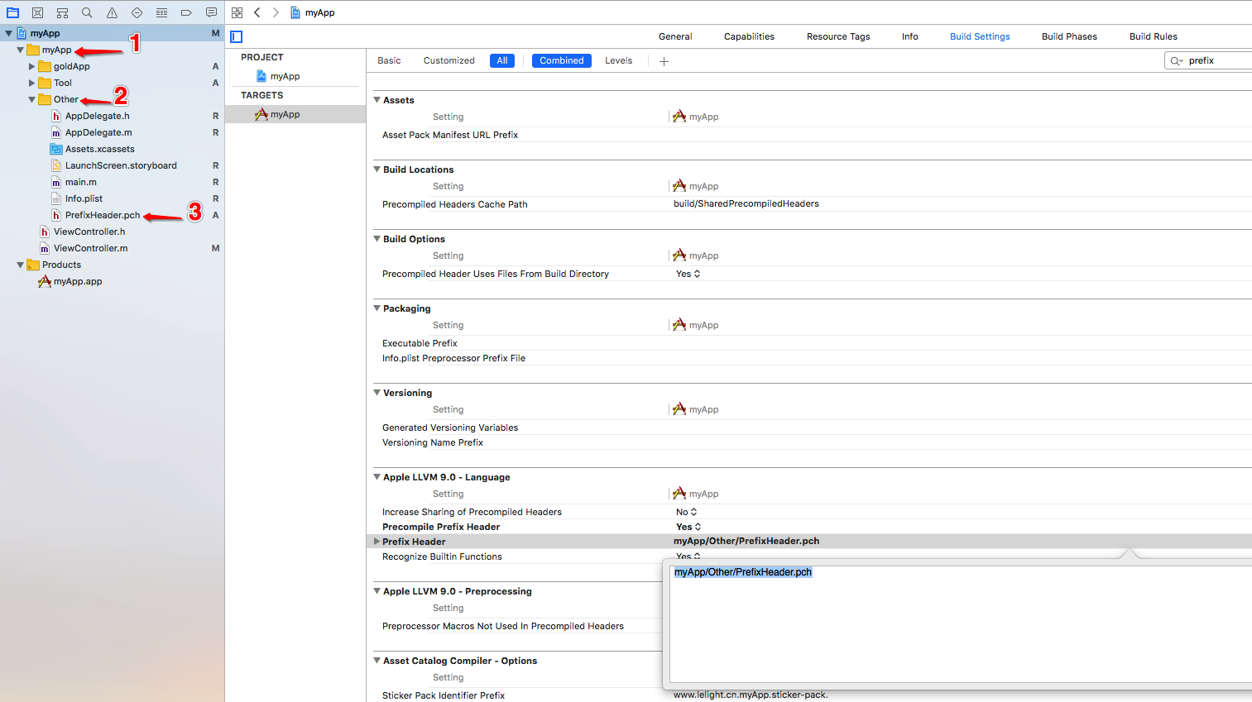Open the Source Control navigator icon
Viewport: 1252px width, 702px height.
click(37, 12)
